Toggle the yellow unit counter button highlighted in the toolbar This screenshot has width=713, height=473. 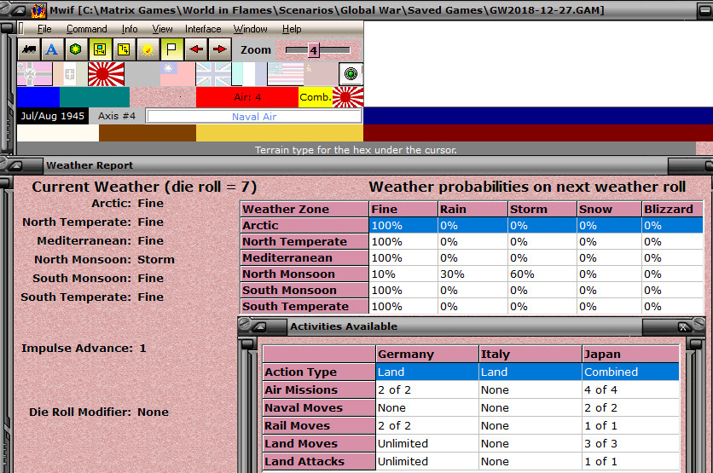tap(100, 49)
